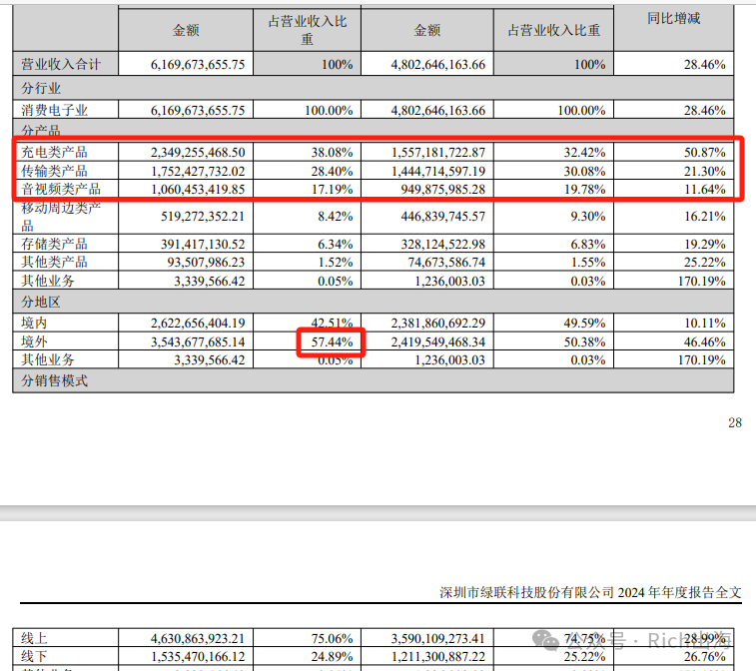Click the 32.42% prior share cell

point(585,153)
